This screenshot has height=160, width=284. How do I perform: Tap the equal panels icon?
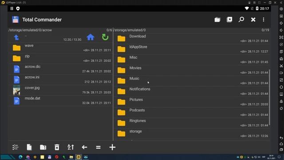click(x=99, y=147)
